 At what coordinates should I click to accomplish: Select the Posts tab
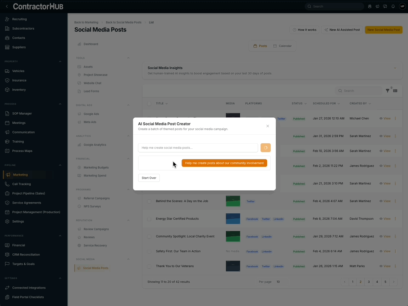(x=260, y=45)
